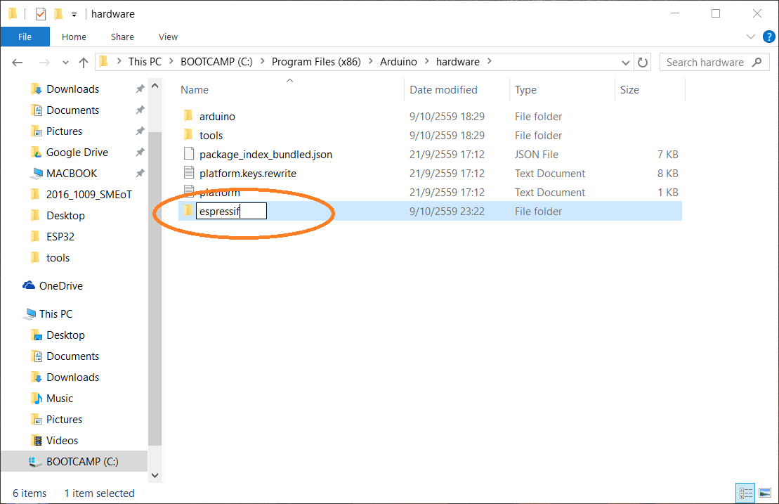The image size is (779, 504).
Task: Sort by the Name column header
Action: pyautogui.click(x=195, y=90)
